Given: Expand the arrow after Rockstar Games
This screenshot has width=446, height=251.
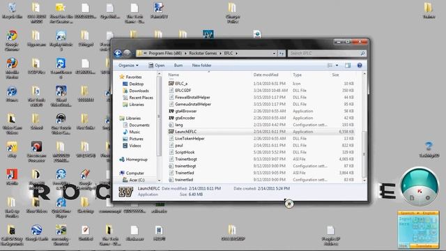Looking at the screenshot, I should (220, 53).
